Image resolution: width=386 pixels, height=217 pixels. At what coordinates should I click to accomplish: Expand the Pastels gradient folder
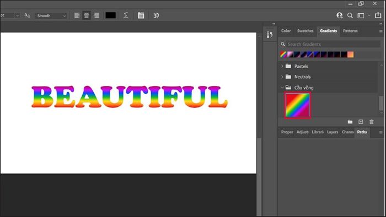pos(282,66)
